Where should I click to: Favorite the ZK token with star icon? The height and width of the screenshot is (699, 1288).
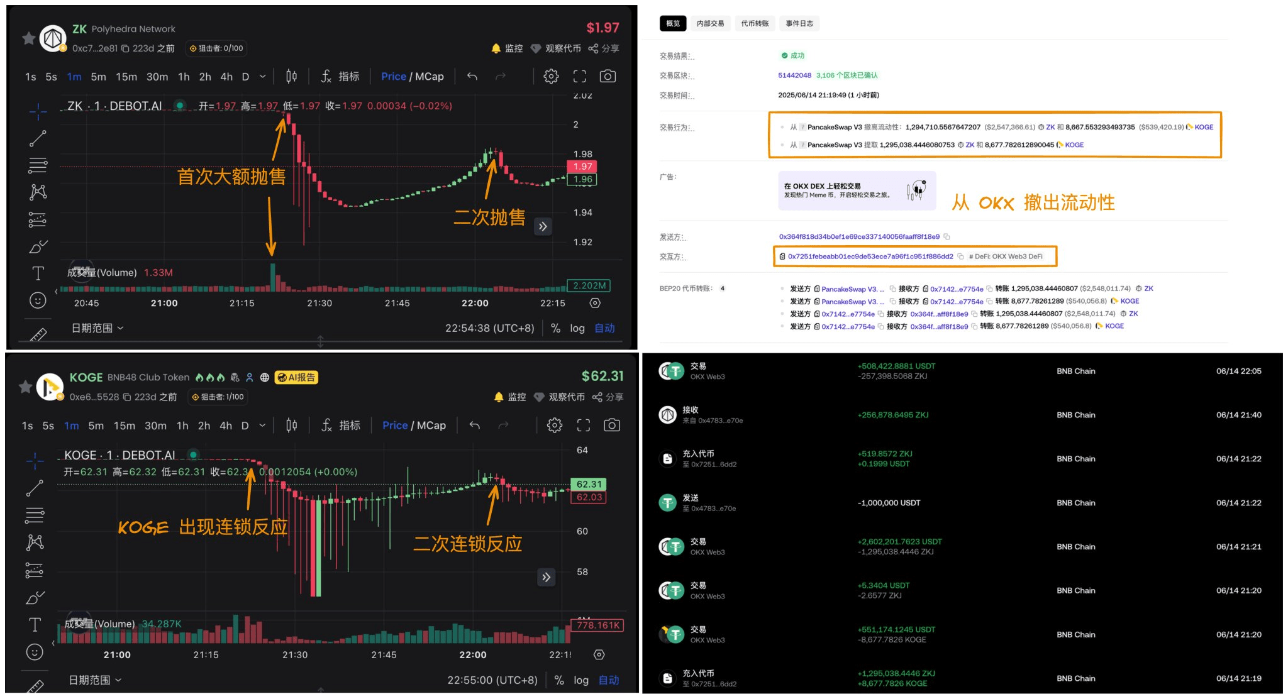(28, 38)
